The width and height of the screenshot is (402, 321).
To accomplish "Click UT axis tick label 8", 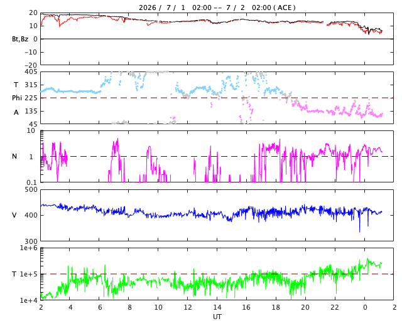I will coord(129,307).
